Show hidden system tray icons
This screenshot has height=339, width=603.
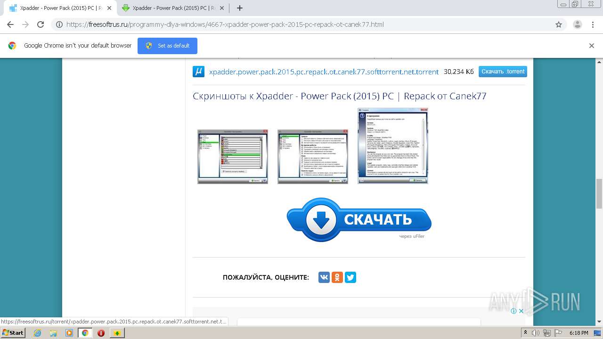(x=525, y=333)
